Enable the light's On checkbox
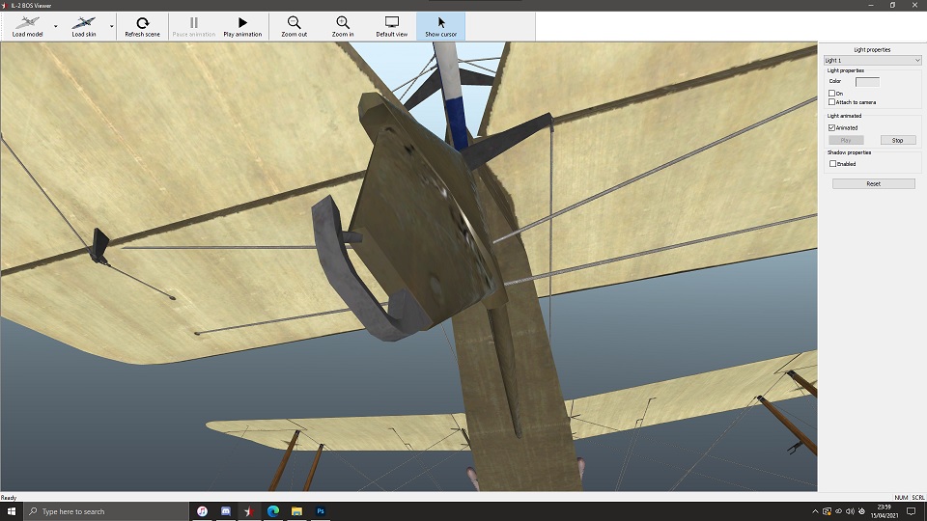The width and height of the screenshot is (927, 521). tap(832, 94)
